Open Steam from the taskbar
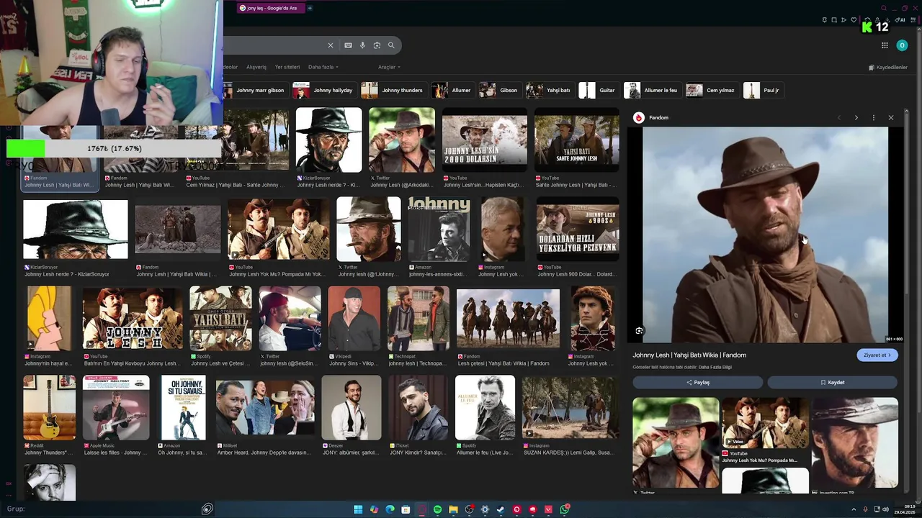922x518 pixels. click(501, 509)
